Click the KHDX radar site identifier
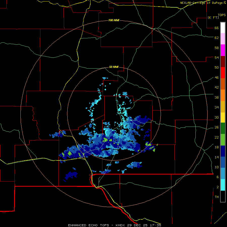 click(x=121, y=225)
